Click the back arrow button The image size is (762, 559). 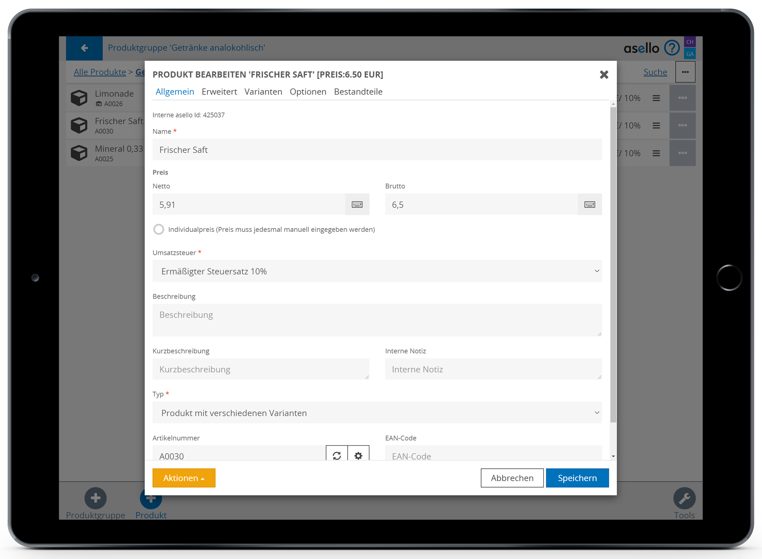[84, 48]
